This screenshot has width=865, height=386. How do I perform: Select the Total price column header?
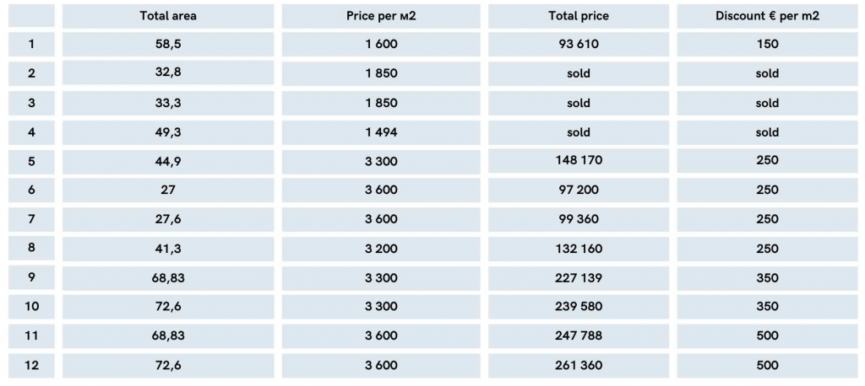click(x=579, y=16)
